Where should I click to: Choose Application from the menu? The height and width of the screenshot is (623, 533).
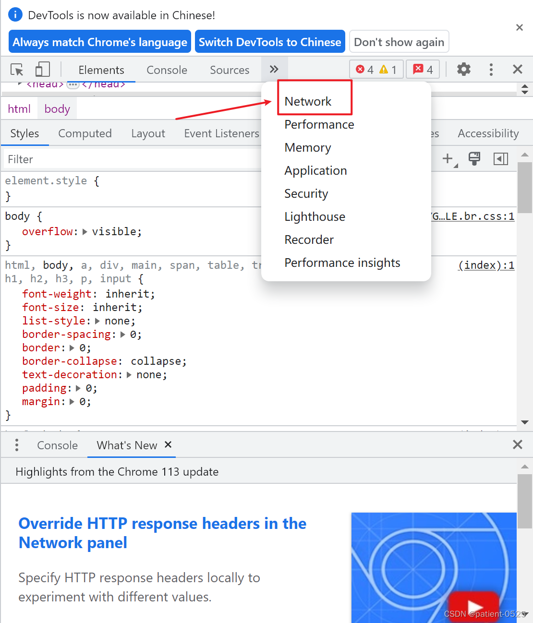click(x=315, y=170)
